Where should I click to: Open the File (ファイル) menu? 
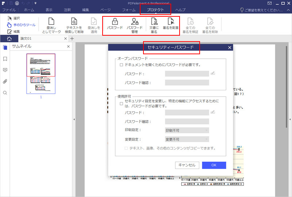(x=9, y=10)
